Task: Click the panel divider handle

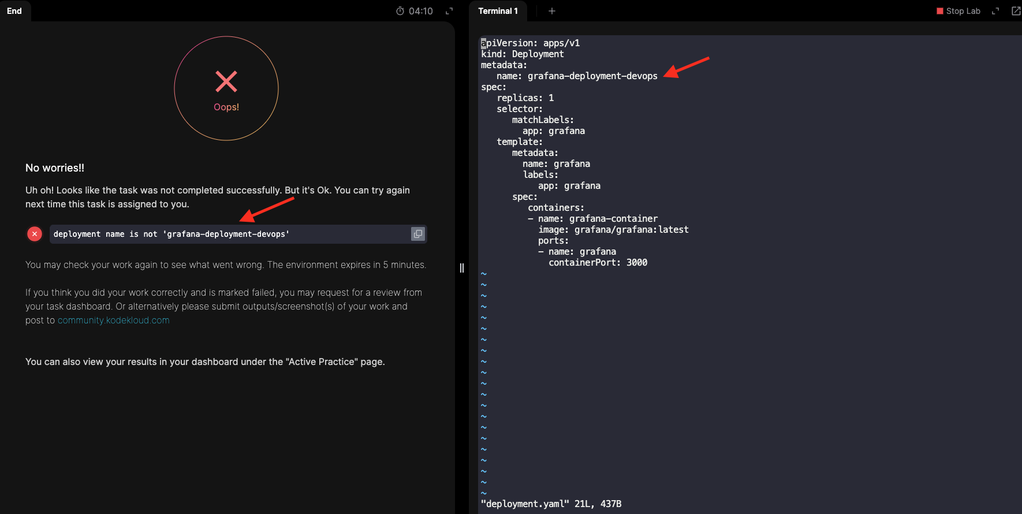Action: pyautogui.click(x=462, y=268)
